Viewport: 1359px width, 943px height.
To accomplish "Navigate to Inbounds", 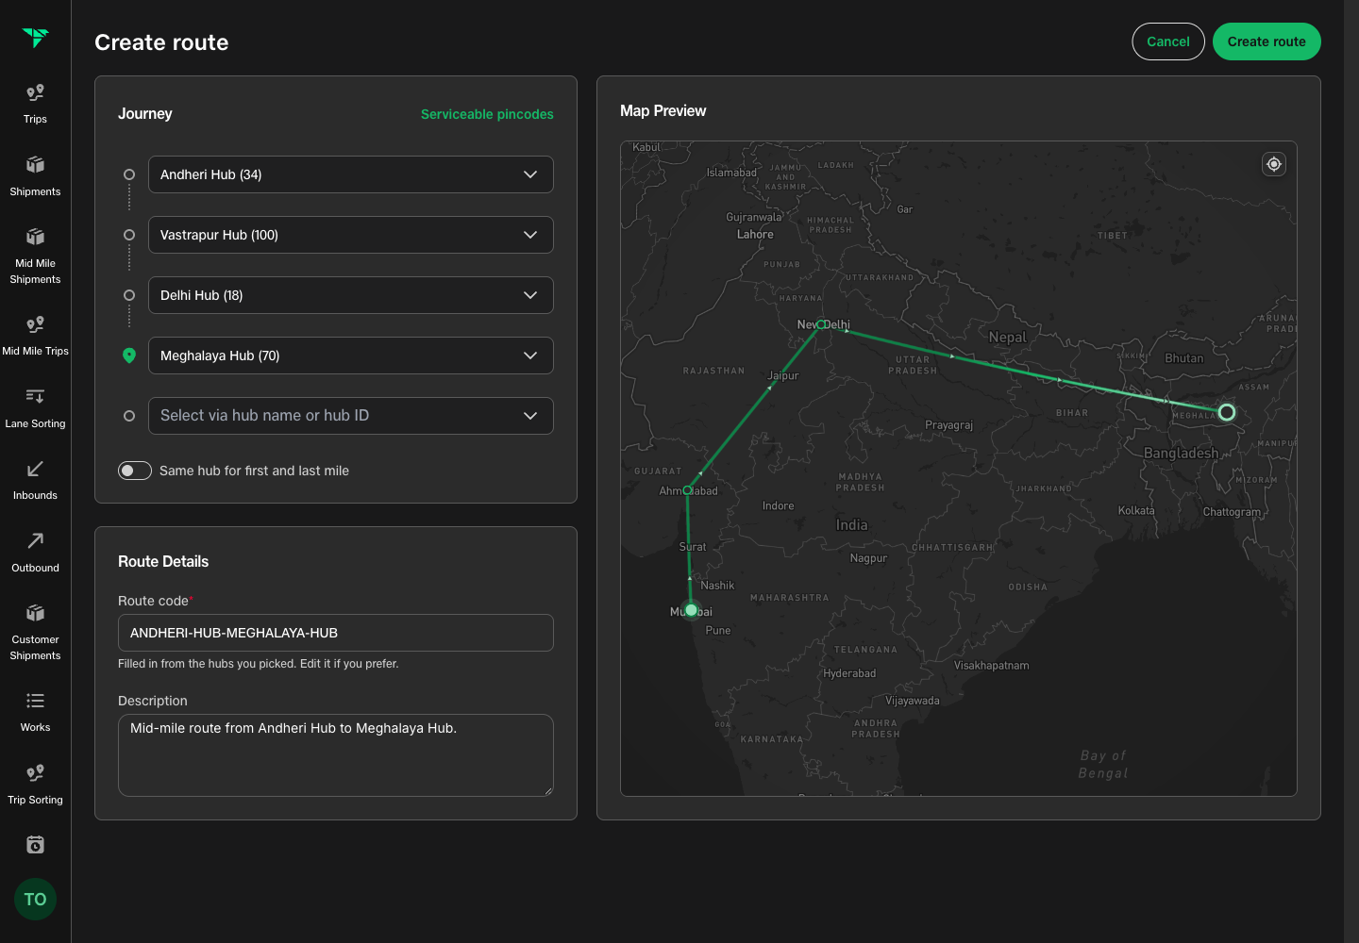I will pyautogui.click(x=35, y=480).
